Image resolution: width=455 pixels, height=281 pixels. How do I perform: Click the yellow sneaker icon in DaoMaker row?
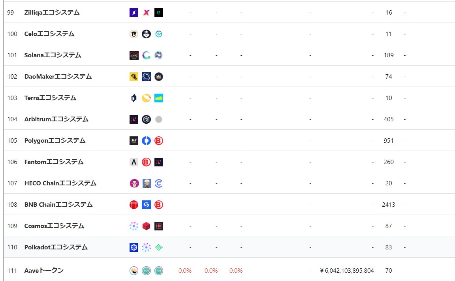pos(134,77)
